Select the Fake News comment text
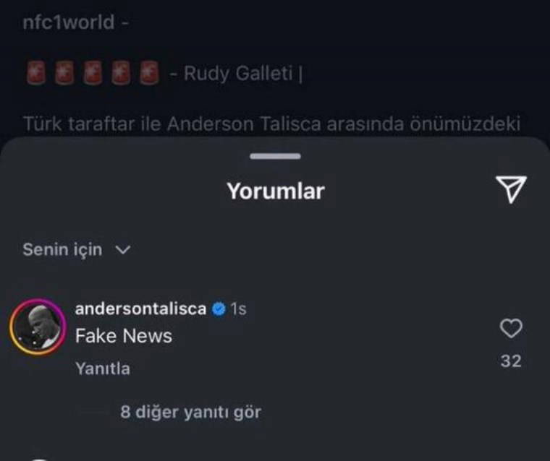This screenshot has width=550, height=461. [x=124, y=336]
